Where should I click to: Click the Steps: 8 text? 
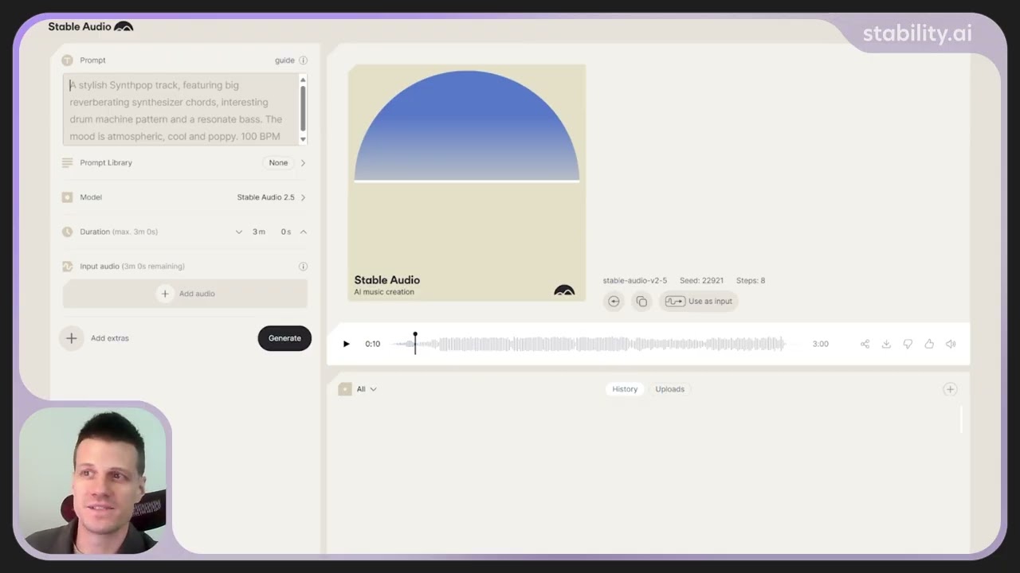751,281
